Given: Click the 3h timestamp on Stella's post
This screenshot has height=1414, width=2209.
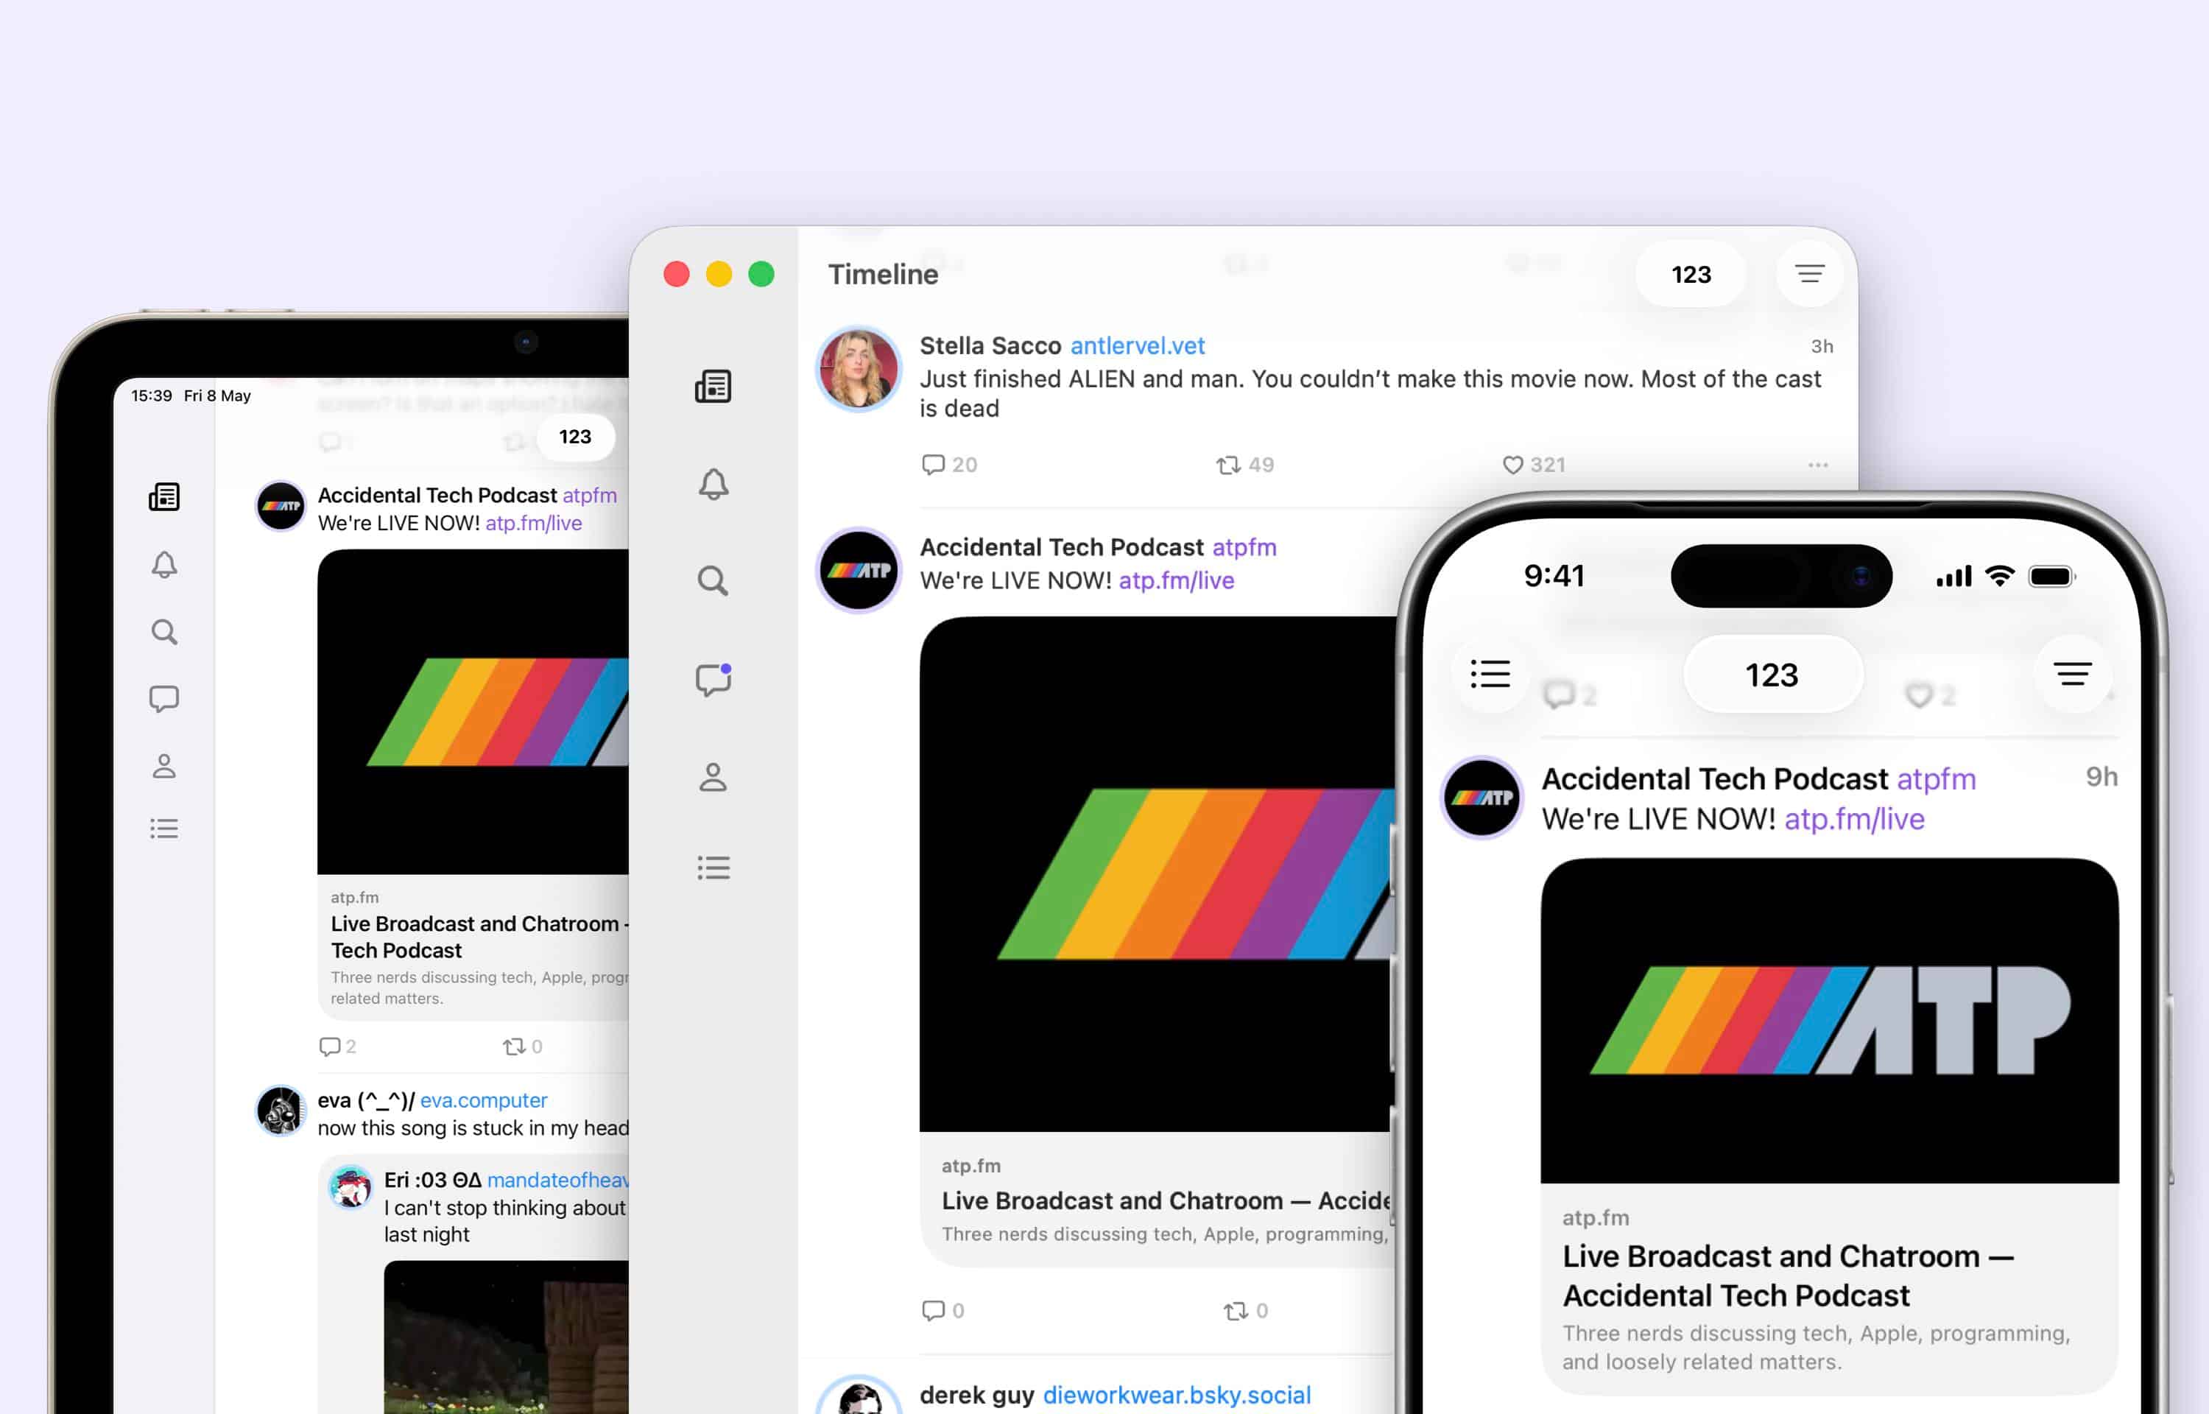Looking at the screenshot, I should tap(1822, 346).
